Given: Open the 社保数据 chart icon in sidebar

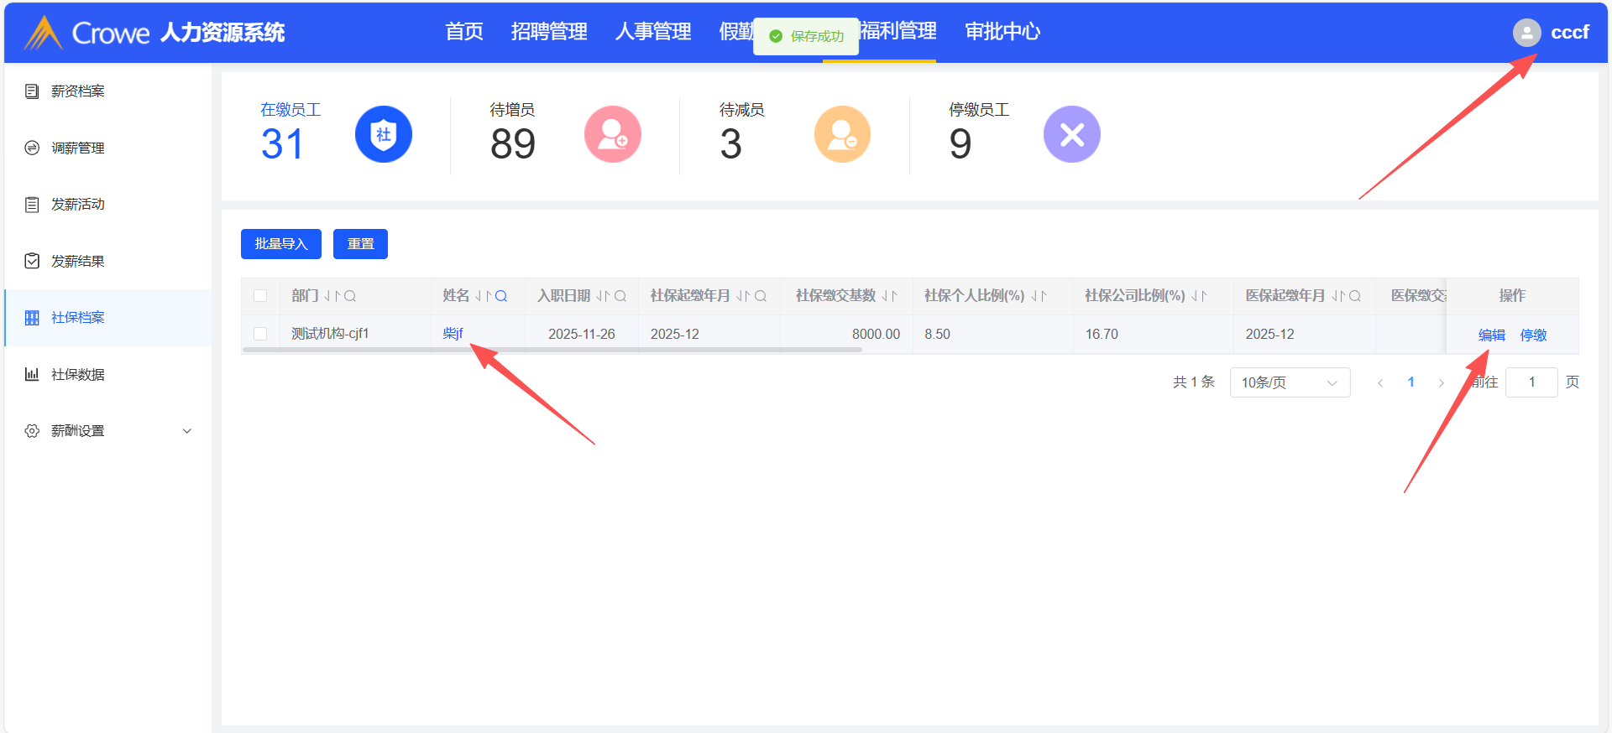Looking at the screenshot, I should click(32, 374).
